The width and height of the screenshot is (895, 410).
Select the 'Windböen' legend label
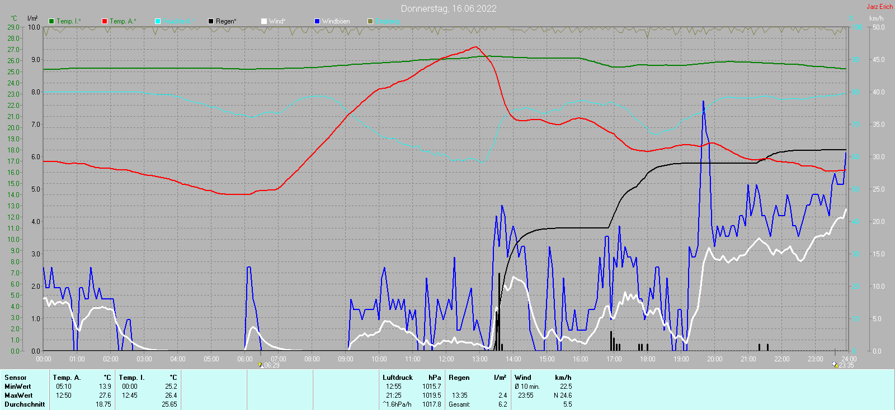click(x=336, y=21)
